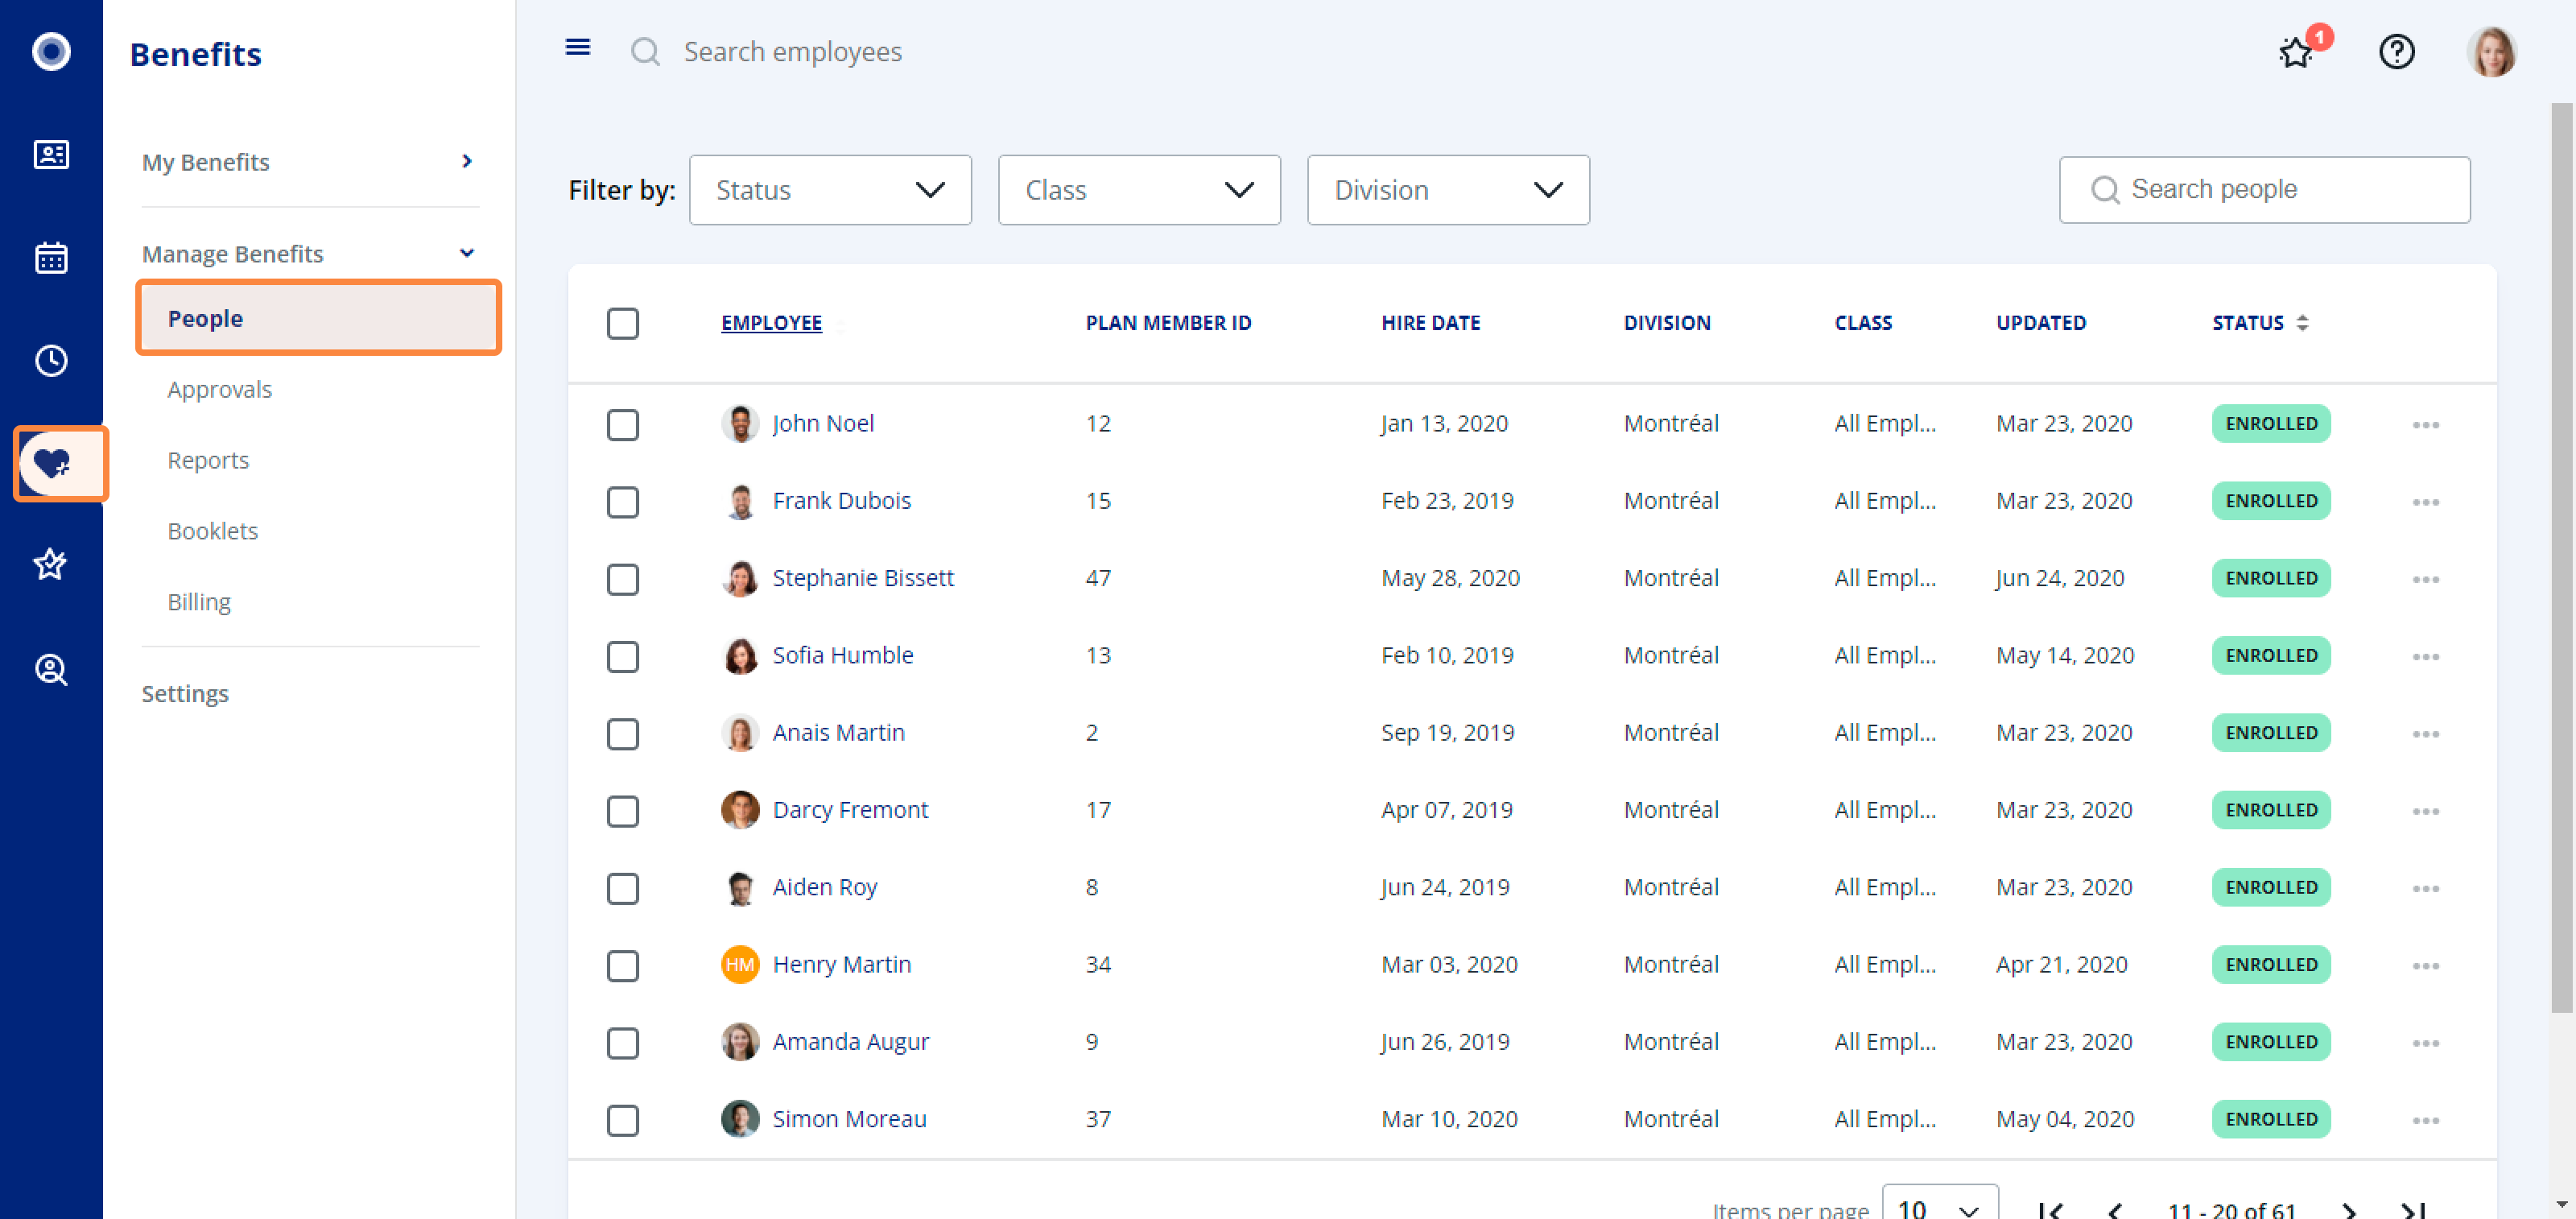This screenshot has width=2576, height=1219.
Task: Open row actions menu for Frank Dubois
Action: [2425, 502]
